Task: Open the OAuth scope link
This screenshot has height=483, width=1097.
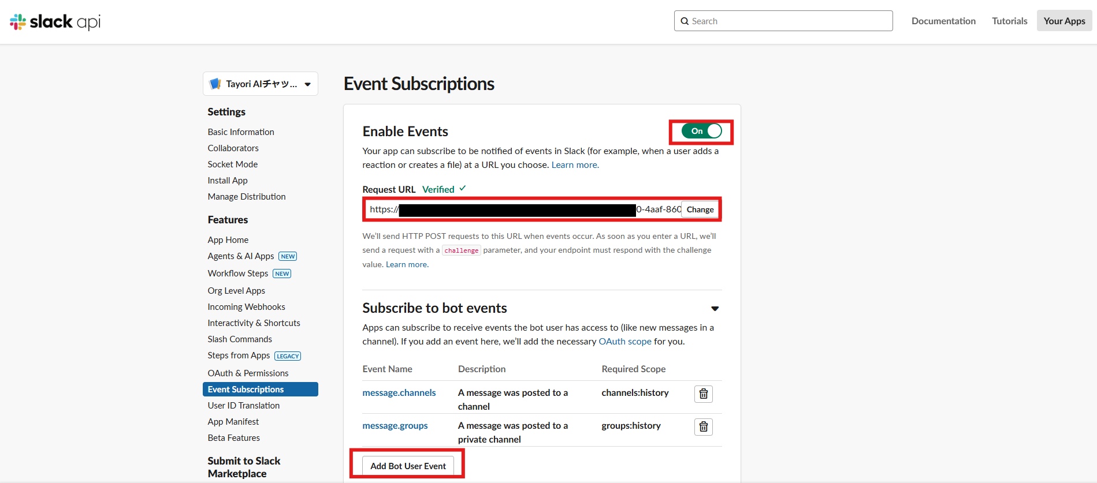Action: click(624, 341)
